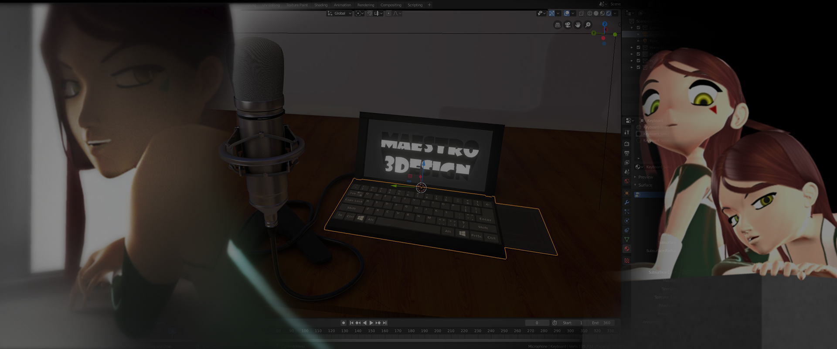This screenshot has width=837, height=349.
Task: Jump to the next keyframe
Action: (x=378, y=323)
